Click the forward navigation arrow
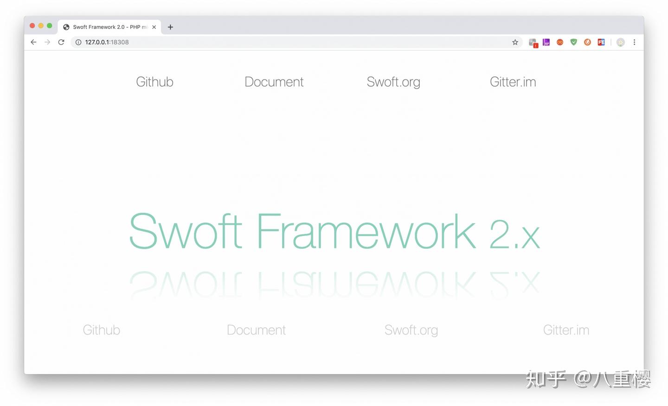The image size is (668, 406). pos(47,42)
